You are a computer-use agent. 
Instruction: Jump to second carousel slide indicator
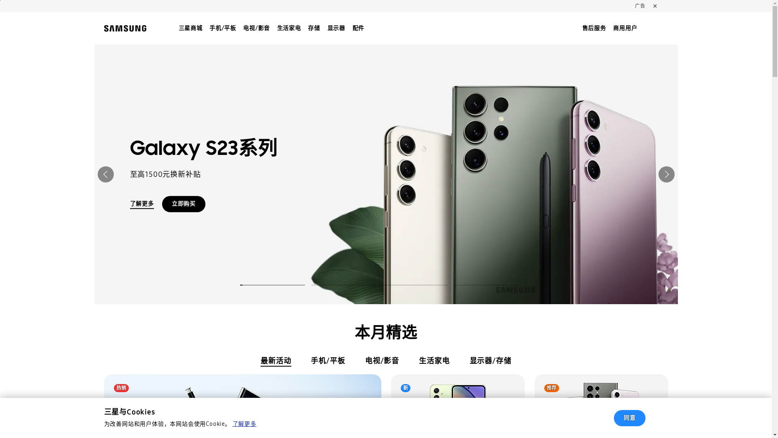(x=344, y=285)
